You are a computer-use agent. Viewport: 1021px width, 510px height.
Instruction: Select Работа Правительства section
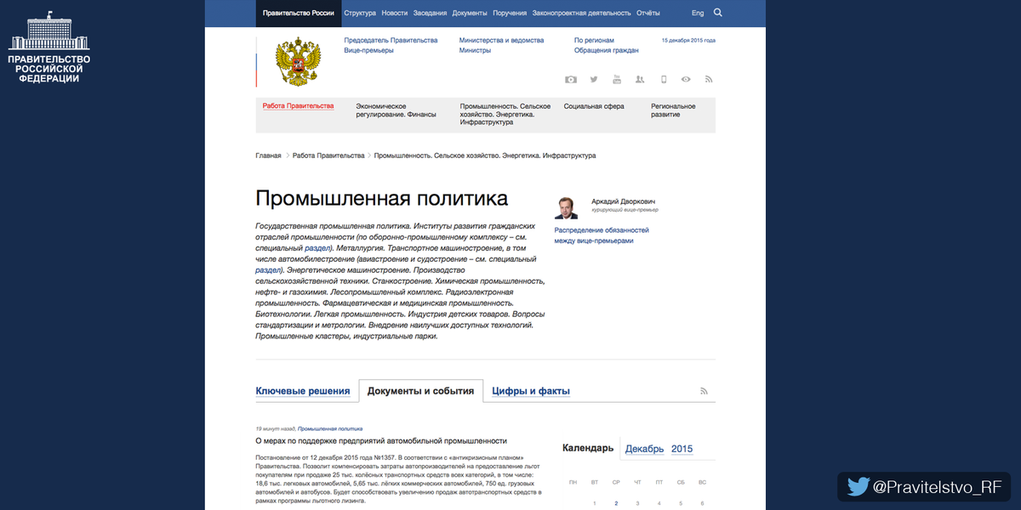point(298,106)
